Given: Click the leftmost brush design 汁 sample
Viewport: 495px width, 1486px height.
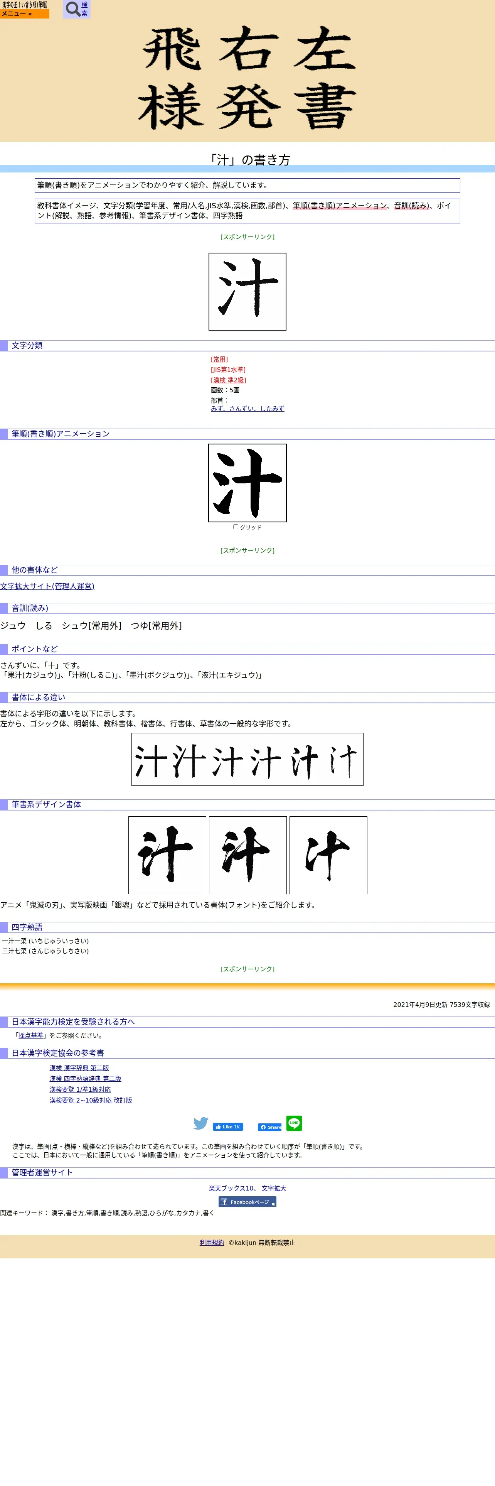Looking at the screenshot, I should [x=167, y=855].
